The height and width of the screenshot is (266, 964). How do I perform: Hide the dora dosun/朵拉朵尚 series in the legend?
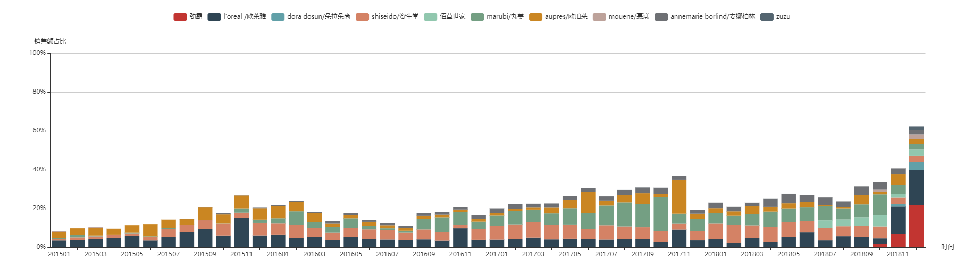point(311,16)
